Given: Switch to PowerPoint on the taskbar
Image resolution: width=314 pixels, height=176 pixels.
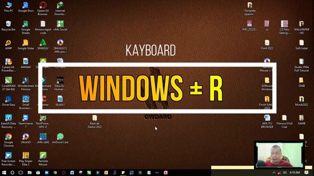Looking at the screenshot, I should point(106,173).
